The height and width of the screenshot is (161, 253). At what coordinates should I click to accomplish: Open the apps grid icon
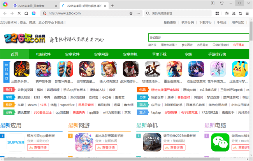[x=217, y=13]
